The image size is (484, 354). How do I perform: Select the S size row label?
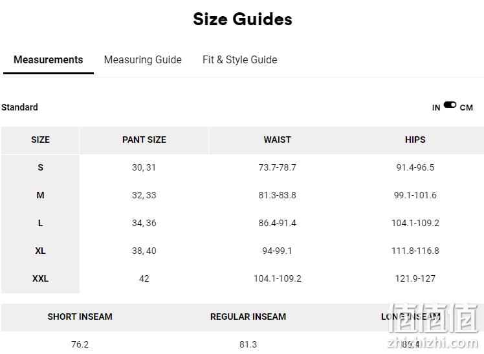tap(40, 167)
